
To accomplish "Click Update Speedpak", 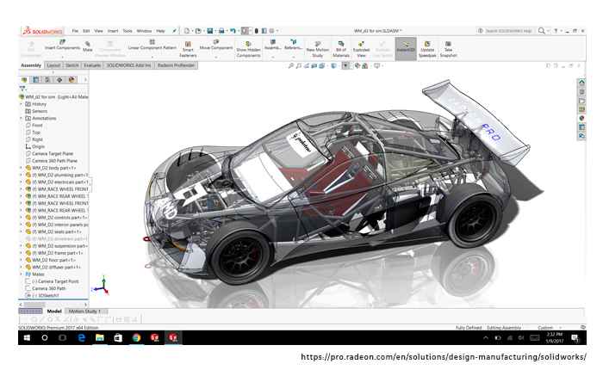I will [427, 49].
